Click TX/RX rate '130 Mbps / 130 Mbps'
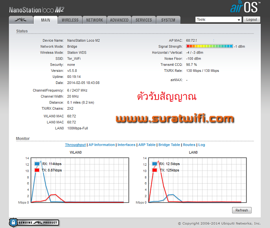270x228 pixels. (202, 70)
